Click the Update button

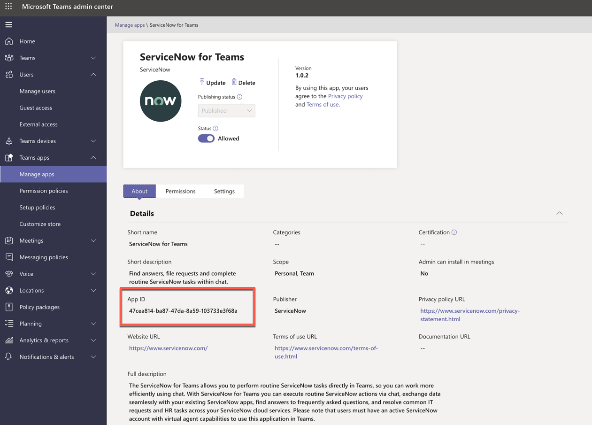click(x=212, y=82)
